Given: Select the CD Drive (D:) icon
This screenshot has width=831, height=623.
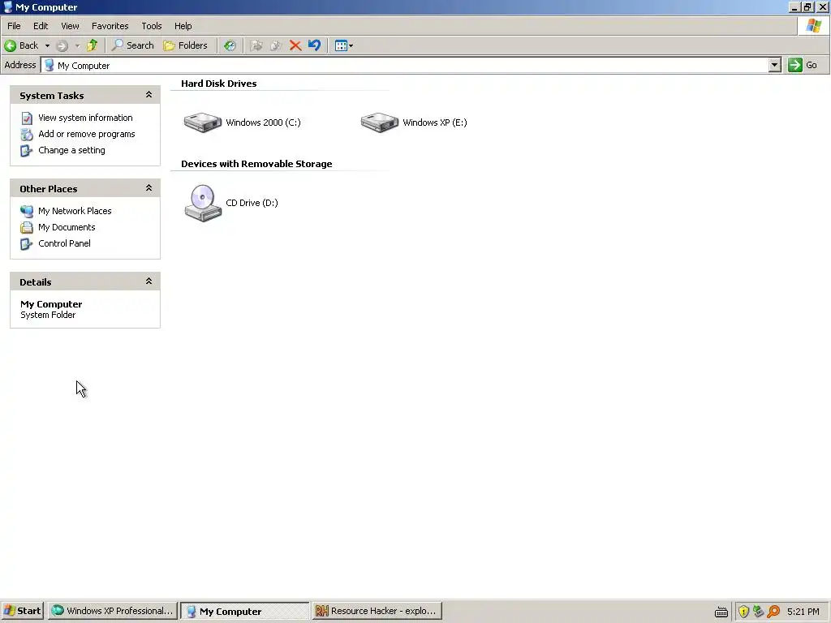Looking at the screenshot, I should [x=202, y=203].
